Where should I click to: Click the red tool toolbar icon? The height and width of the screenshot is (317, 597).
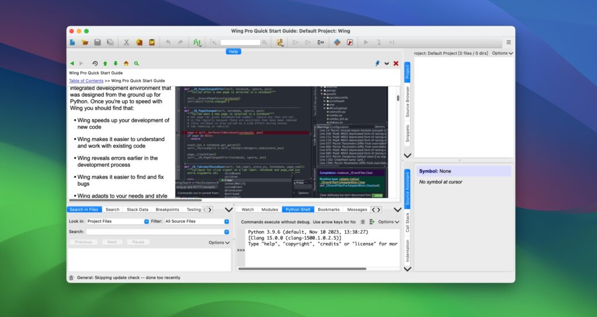coord(350,42)
